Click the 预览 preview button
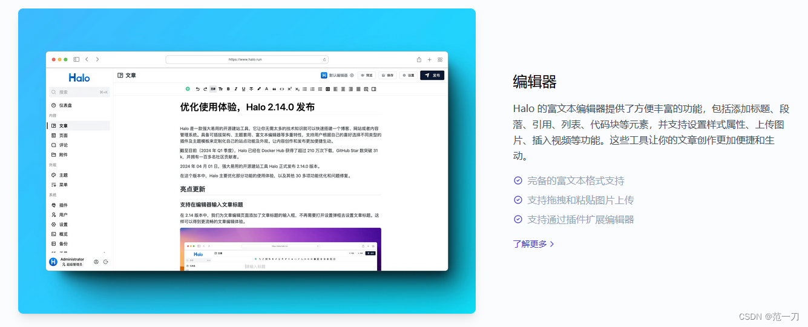 coord(367,76)
